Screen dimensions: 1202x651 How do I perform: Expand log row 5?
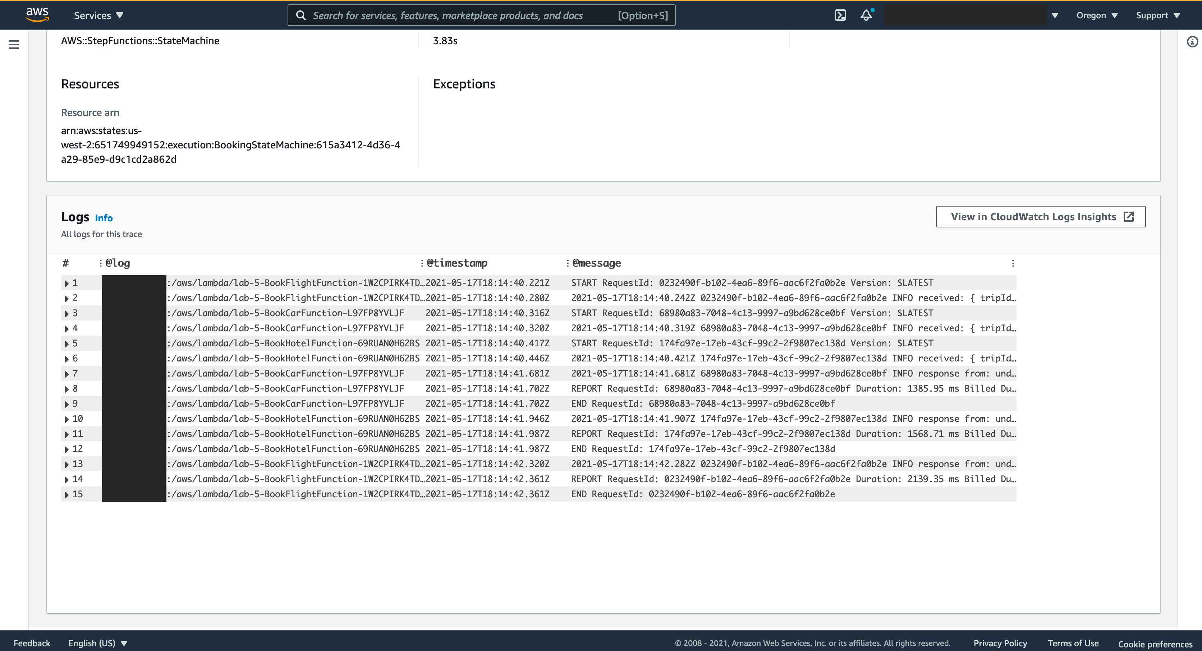(67, 344)
